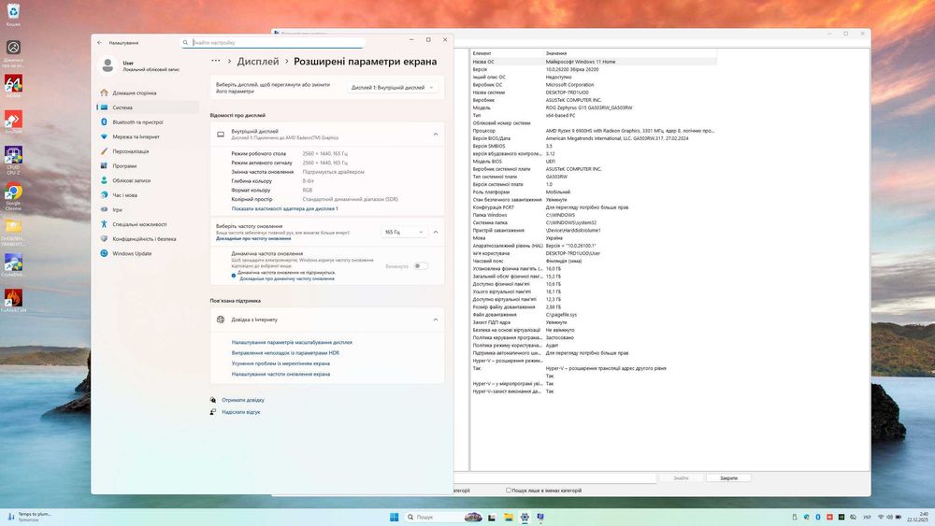Click the User account avatar in Settings
Screen dimensions: 935x526
[x=108, y=64]
